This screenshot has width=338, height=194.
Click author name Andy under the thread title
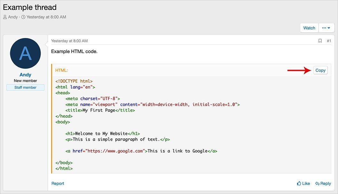tap(13, 17)
